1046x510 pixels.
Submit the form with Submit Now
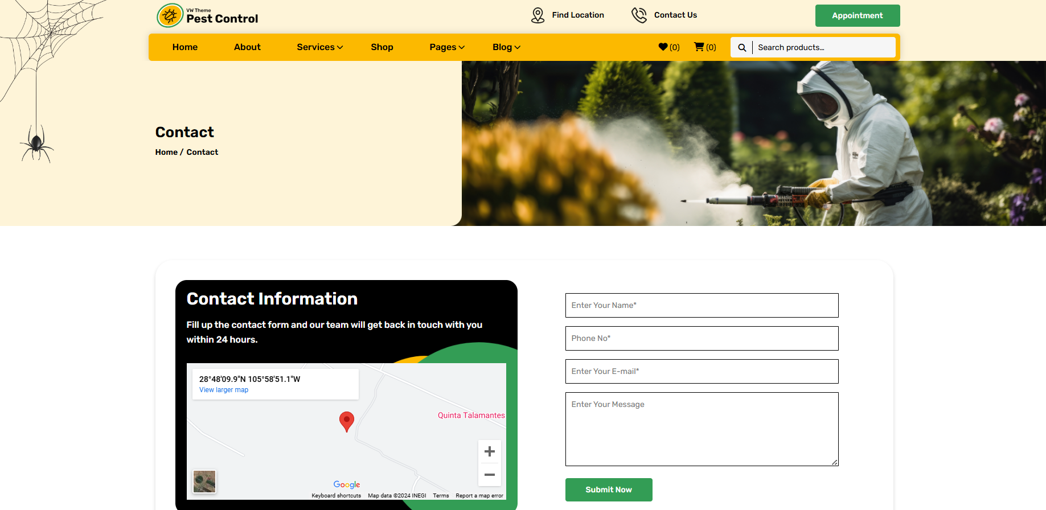click(608, 490)
